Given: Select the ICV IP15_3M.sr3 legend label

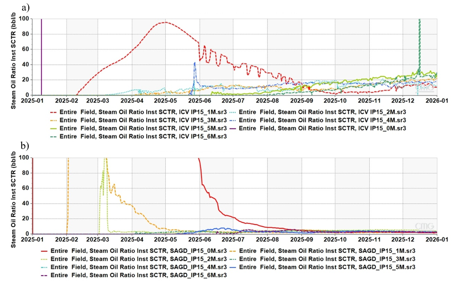Looking at the screenshot, I should tap(138, 120).
